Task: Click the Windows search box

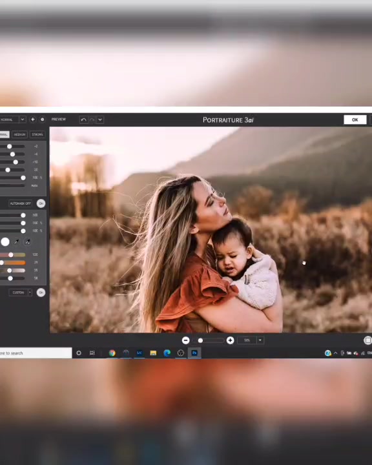Action: click(x=36, y=353)
